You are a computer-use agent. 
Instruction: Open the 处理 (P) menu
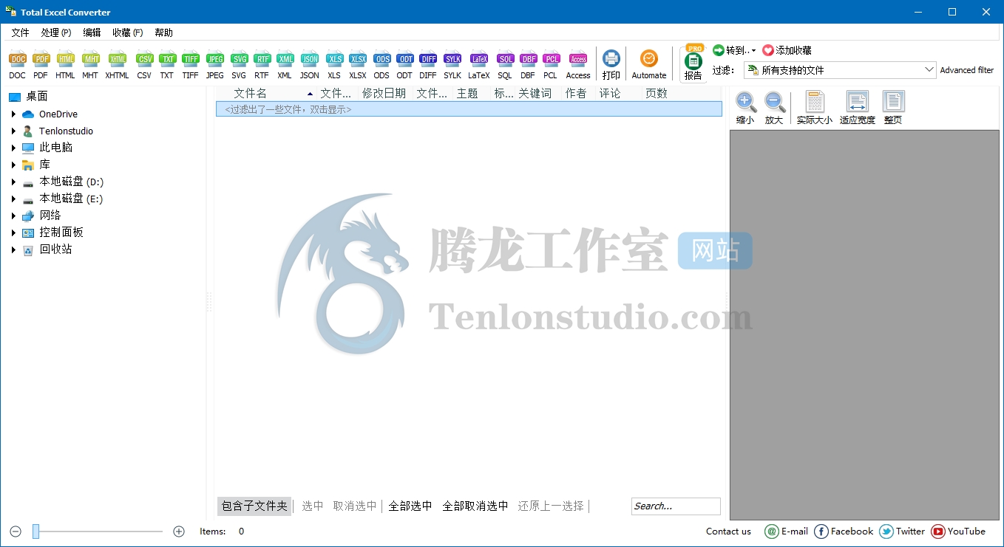click(56, 32)
